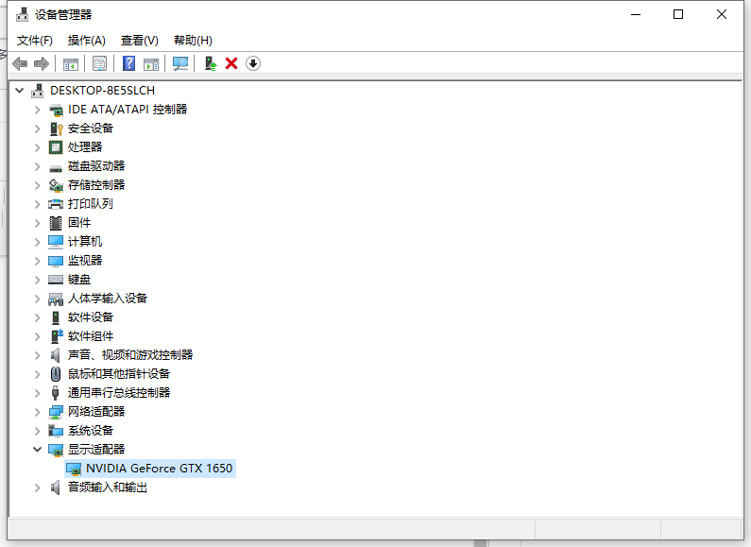Screen dimensions: 751x547
Task: Open the 操作(A) menu
Action: point(87,41)
